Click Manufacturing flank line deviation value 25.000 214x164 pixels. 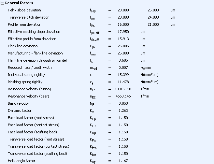point(123,53)
